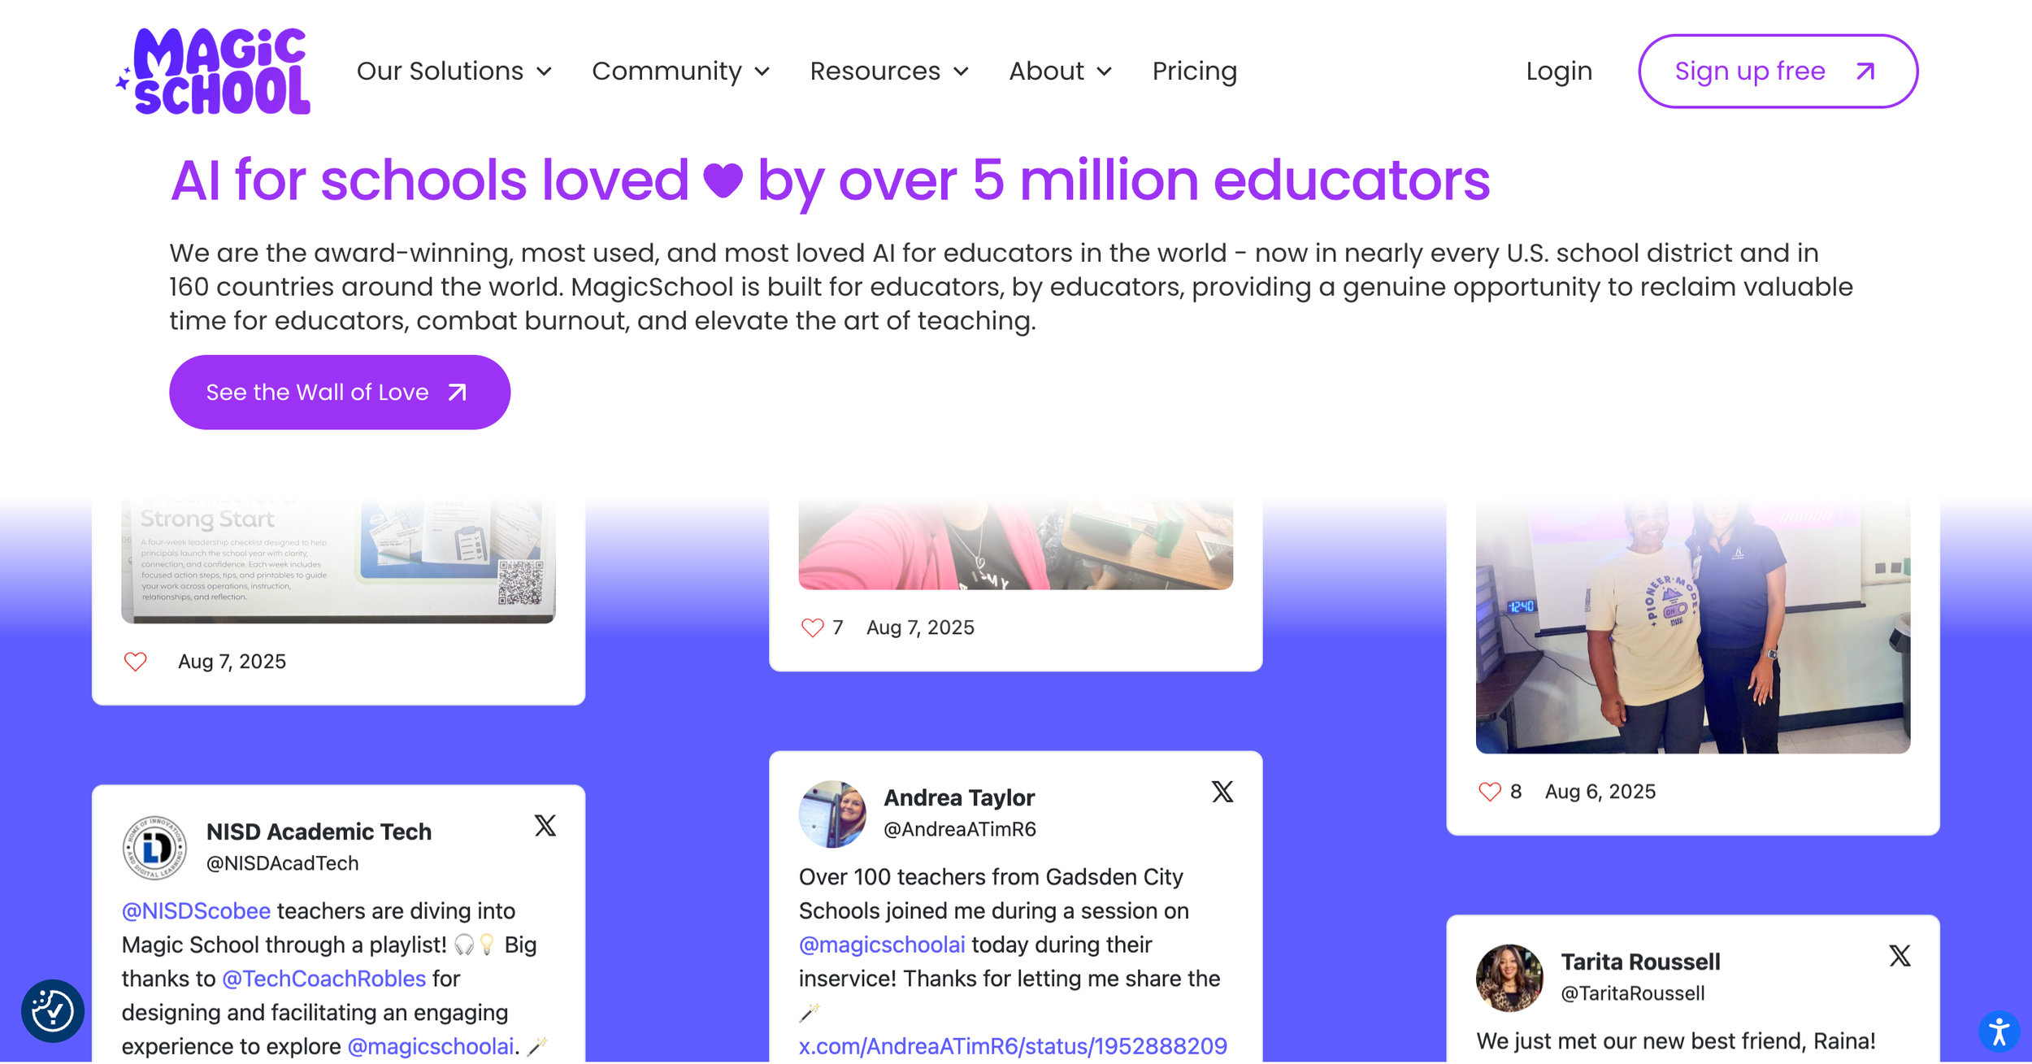Click the MagicSchool logo

click(x=213, y=72)
